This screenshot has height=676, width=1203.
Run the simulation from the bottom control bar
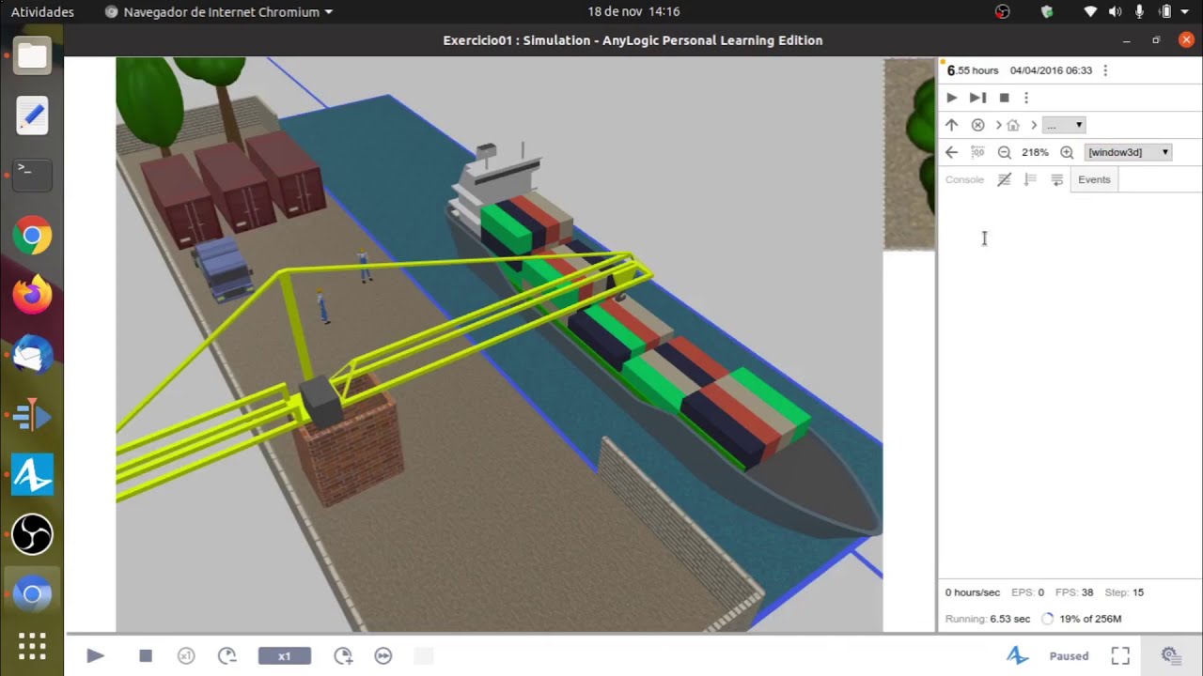point(95,655)
